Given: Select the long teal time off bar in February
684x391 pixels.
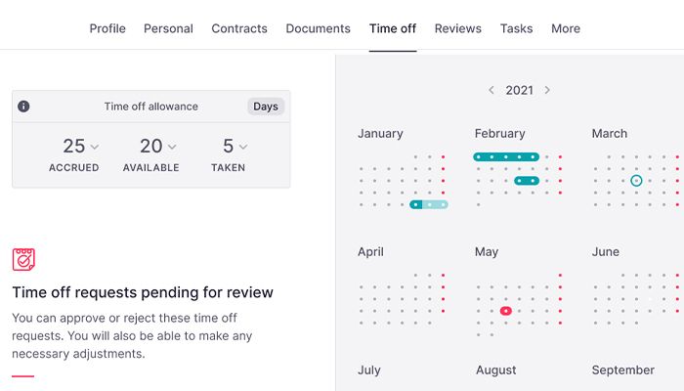Looking at the screenshot, I should (x=506, y=156).
